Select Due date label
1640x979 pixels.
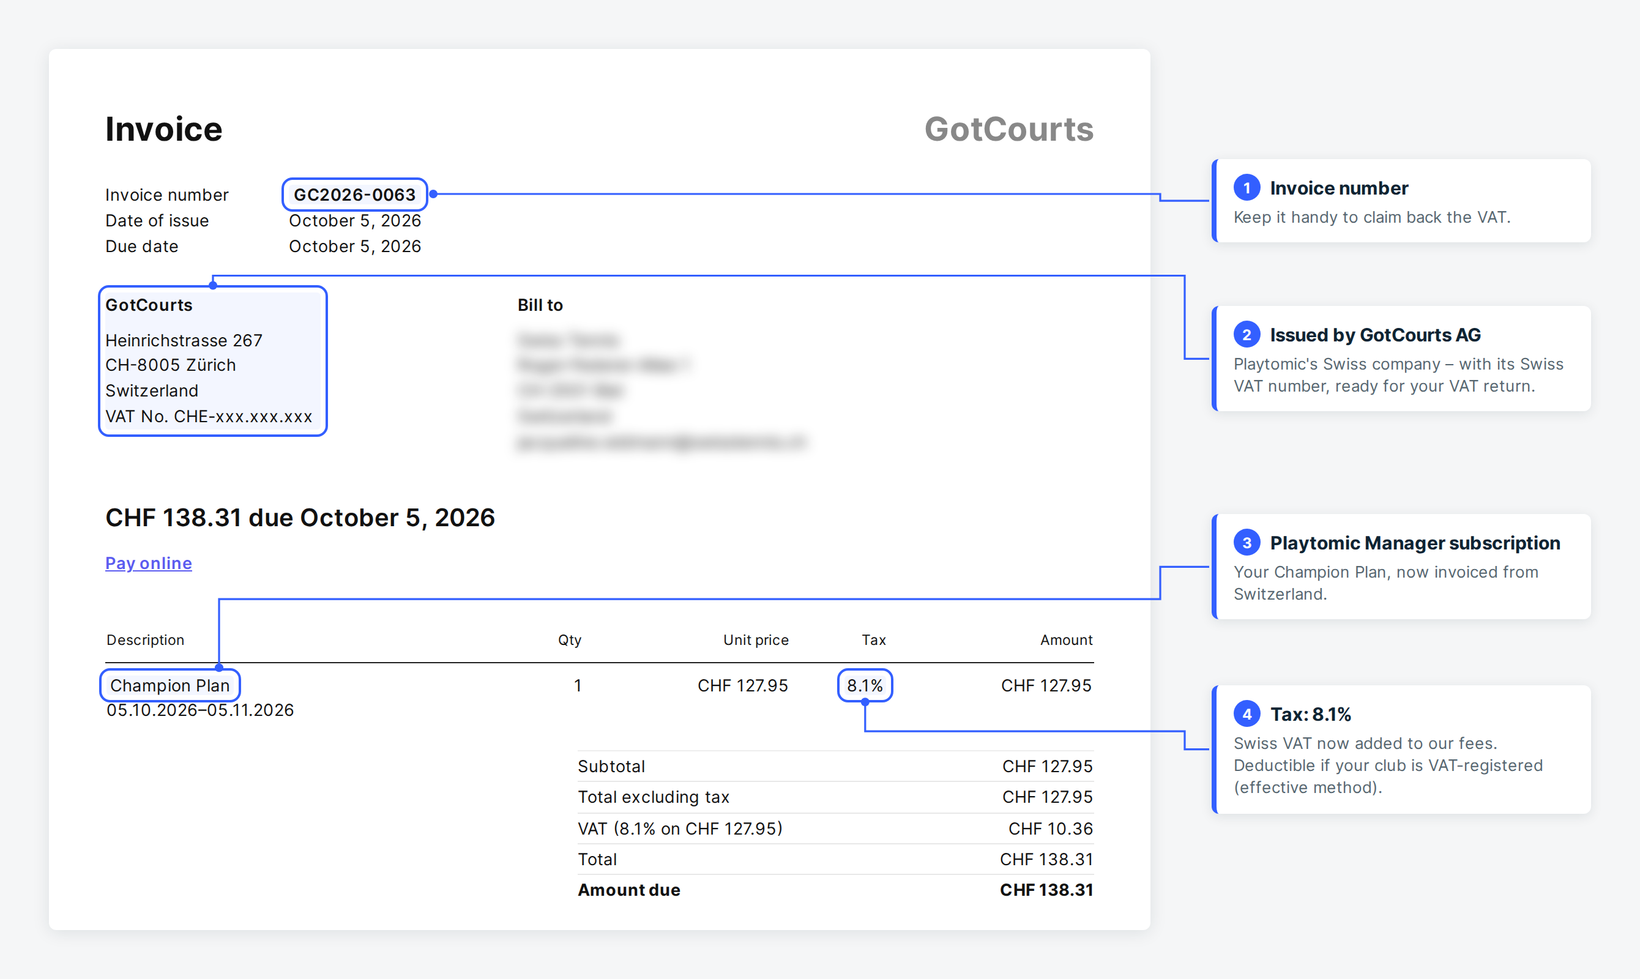pyautogui.click(x=142, y=246)
